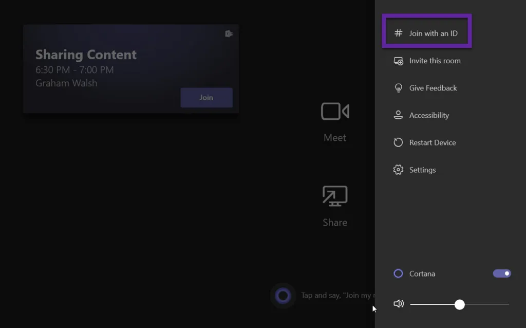Click the volume slider handle
The height and width of the screenshot is (328, 526).
click(x=460, y=304)
